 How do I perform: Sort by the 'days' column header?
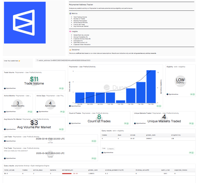(119, 135)
